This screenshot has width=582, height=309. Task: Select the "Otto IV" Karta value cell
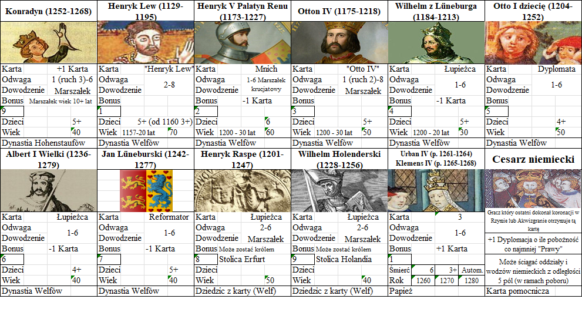point(363,69)
